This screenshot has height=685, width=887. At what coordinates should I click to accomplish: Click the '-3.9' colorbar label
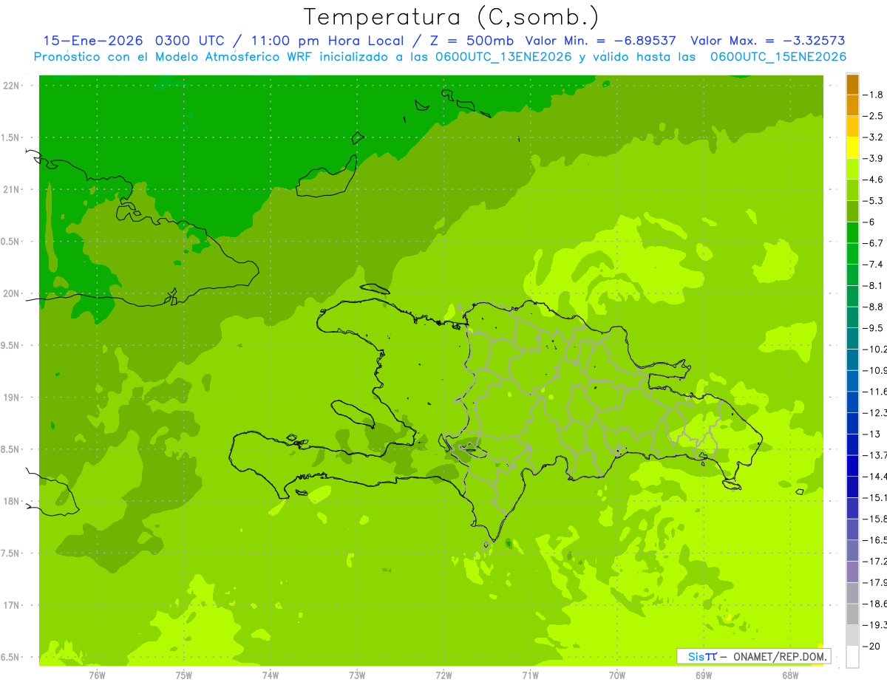[x=872, y=158]
